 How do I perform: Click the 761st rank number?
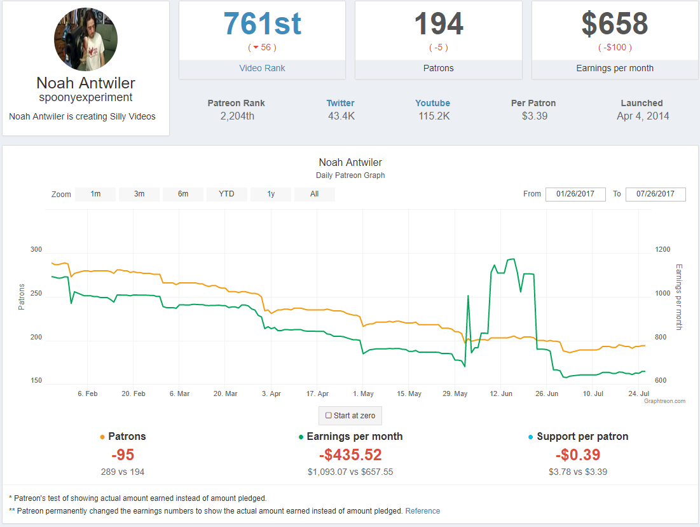262,24
